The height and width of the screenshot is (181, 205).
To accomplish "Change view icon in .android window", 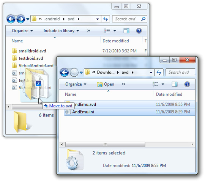I will pyautogui.click(x=107, y=31).
